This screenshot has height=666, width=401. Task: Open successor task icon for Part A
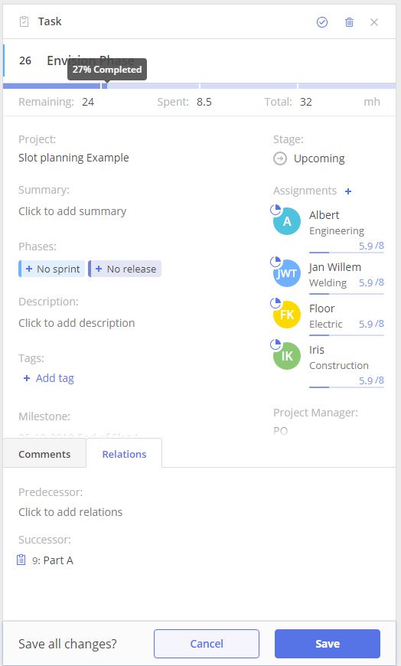(21, 560)
